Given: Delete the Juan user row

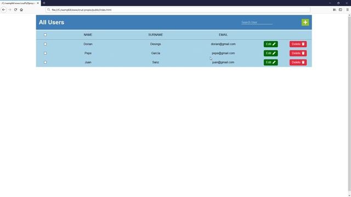Looking at the screenshot, I should point(298,62).
